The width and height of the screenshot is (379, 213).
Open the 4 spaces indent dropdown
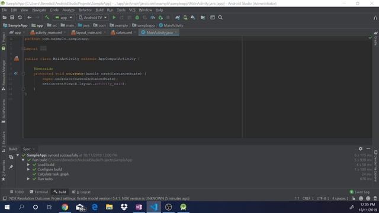pyautogui.click(x=340, y=199)
